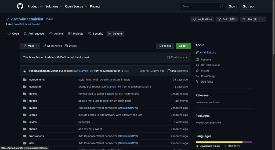
Task: Switch to the Security tab
Action: pos(96,34)
